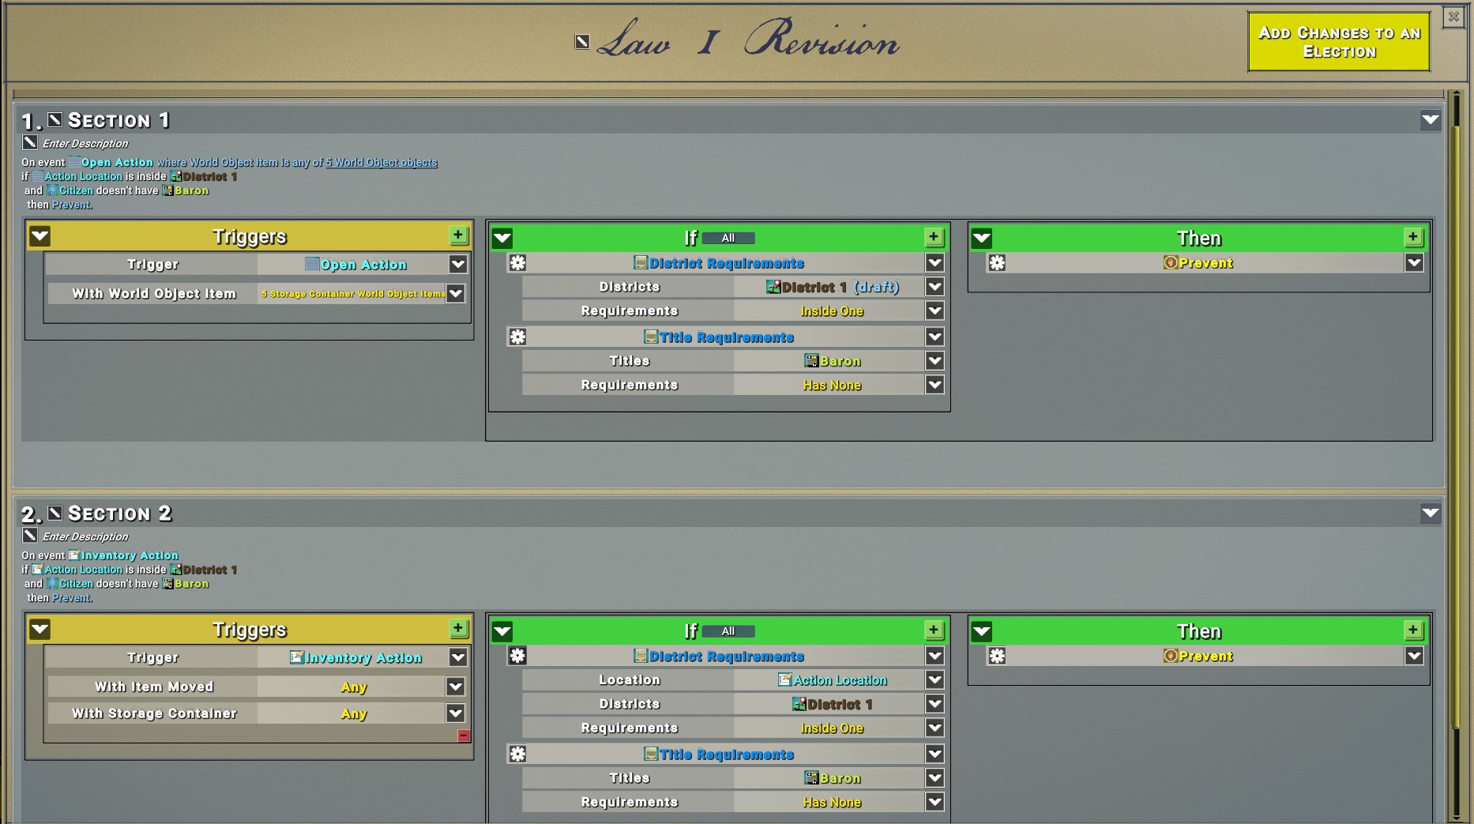Click the Enter Description field in Section 1

click(84, 143)
